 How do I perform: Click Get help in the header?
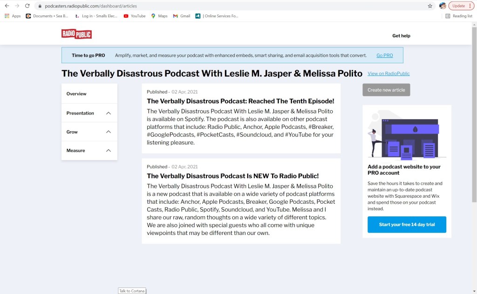click(x=401, y=36)
